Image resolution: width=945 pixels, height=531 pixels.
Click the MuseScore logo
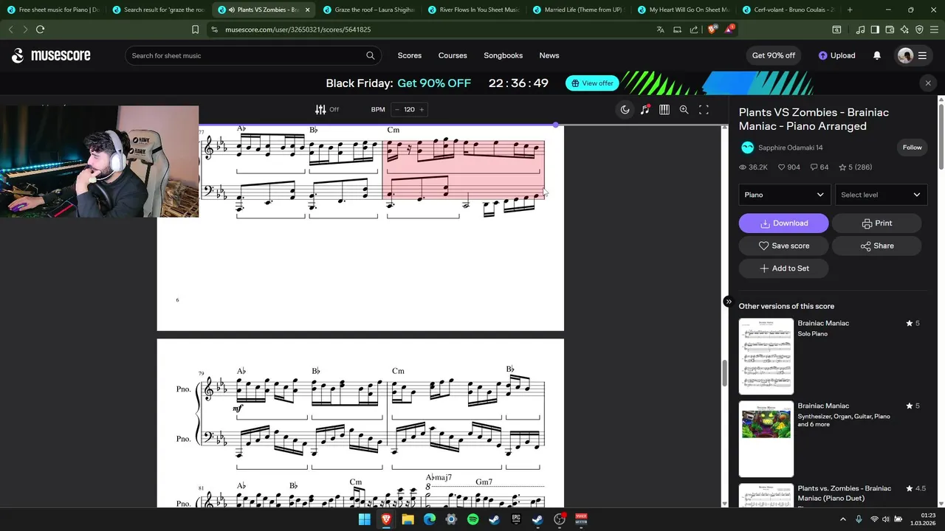point(51,55)
